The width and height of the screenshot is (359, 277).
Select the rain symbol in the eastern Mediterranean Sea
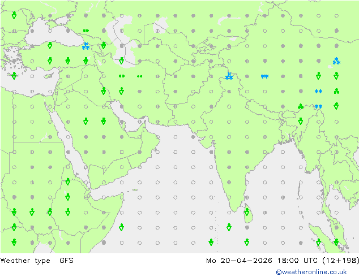pos(14,76)
